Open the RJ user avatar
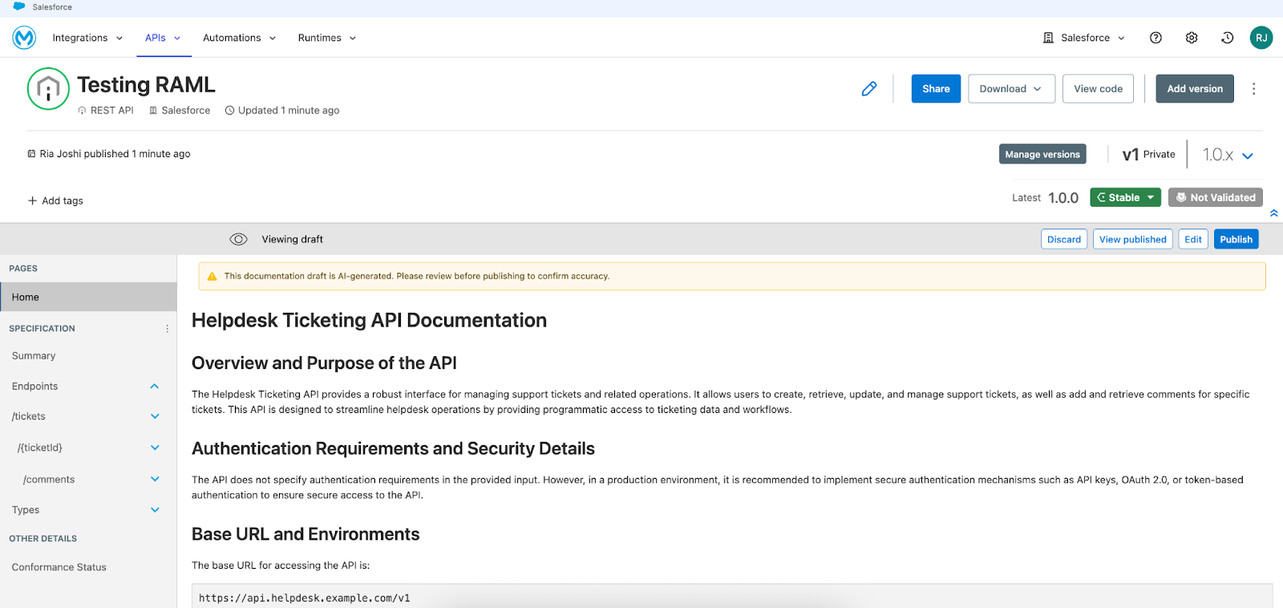This screenshot has height=608, width=1283. tap(1261, 38)
